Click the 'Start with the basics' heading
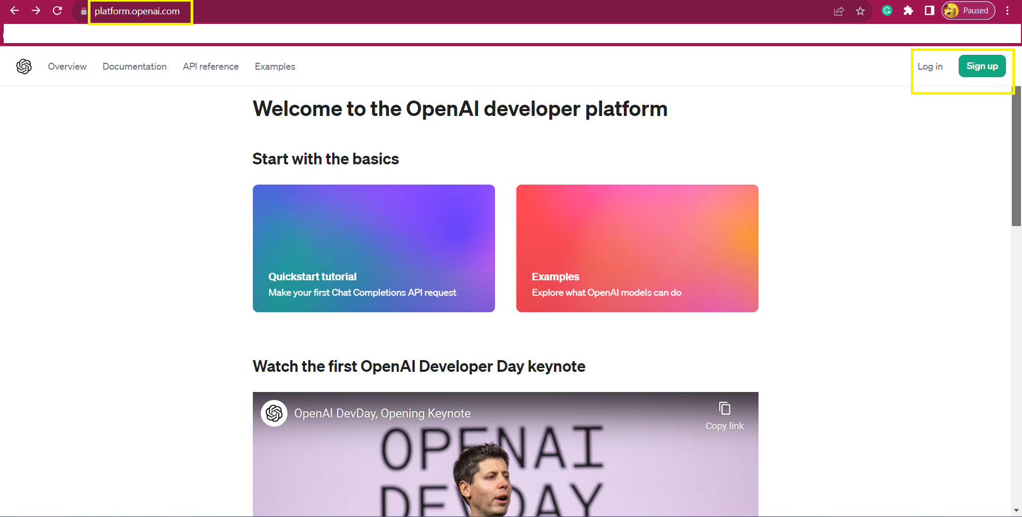1022x517 pixels. tap(326, 159)
